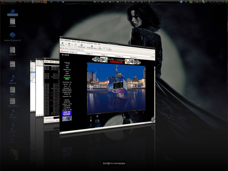The height and width of the screenshot is (171, 228).
Task: Open the Orte panel menu
Action: pyautogui.click(x=20, y=2)
